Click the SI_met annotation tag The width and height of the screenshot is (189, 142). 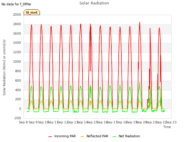click(32, 12)
